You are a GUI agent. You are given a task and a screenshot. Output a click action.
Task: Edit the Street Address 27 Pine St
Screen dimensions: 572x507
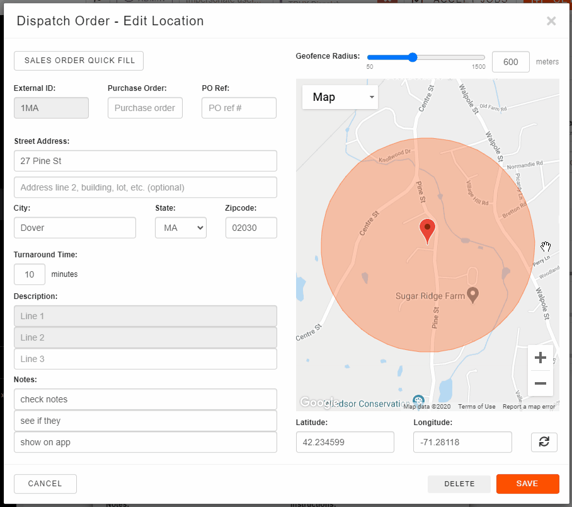(x=145, y=161)
